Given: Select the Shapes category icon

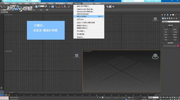Looking at the screenshot, I should 165,18.
